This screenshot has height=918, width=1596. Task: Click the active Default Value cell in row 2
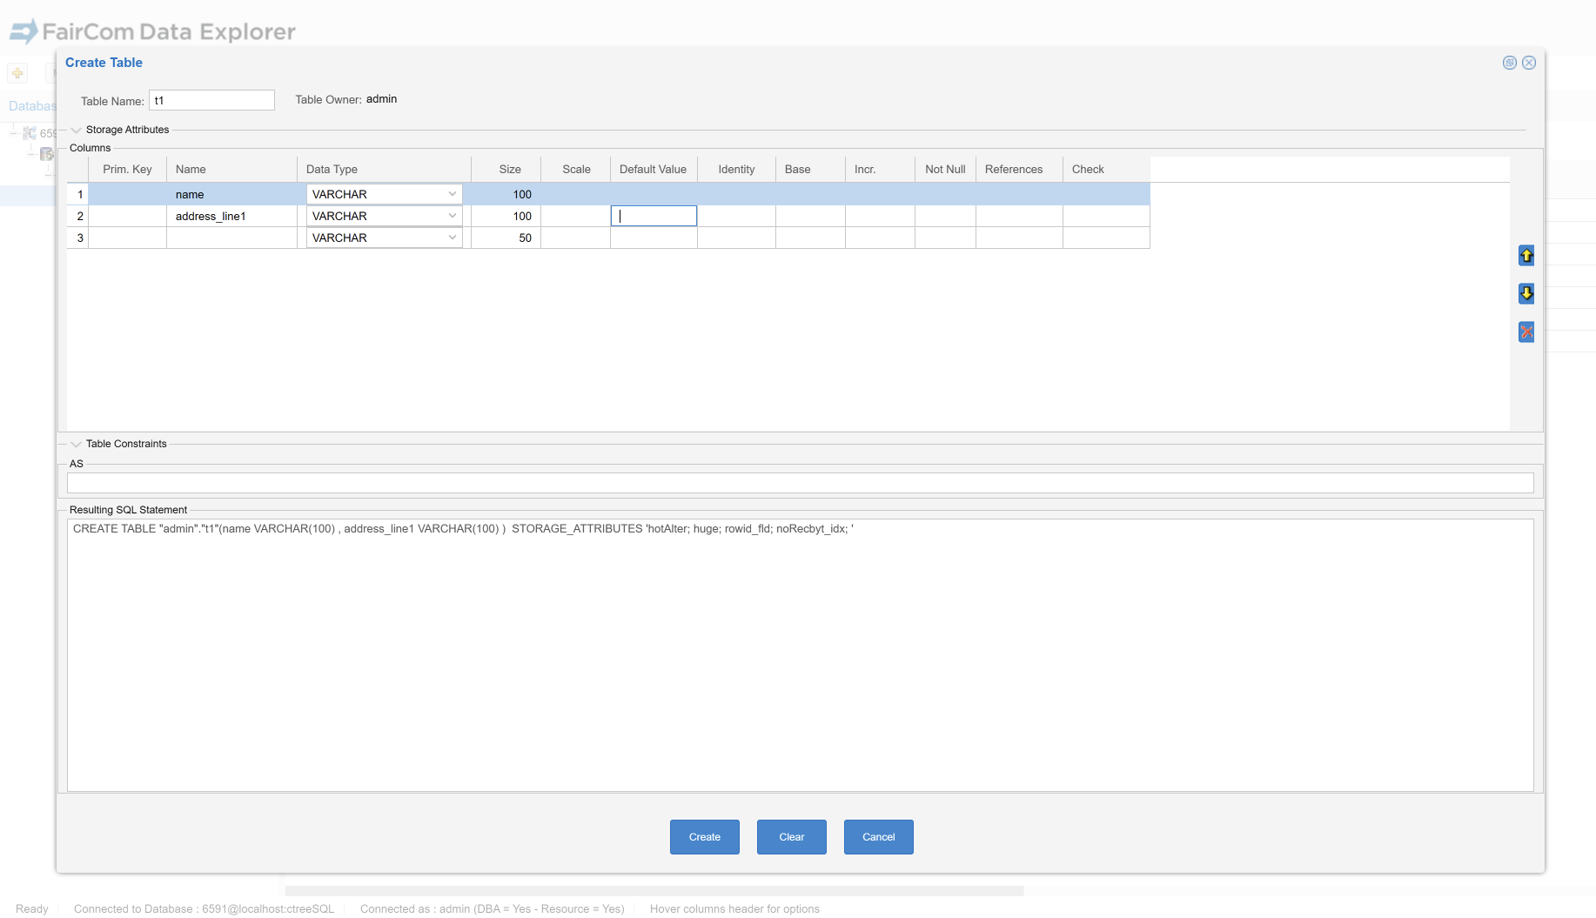(654, 216)
